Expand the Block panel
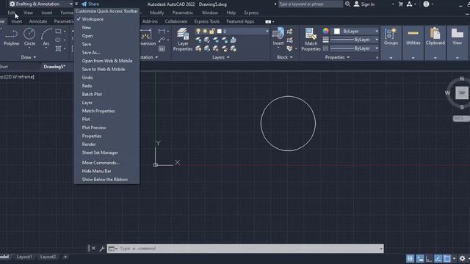 pyautogui.click(x=285, y=57)
